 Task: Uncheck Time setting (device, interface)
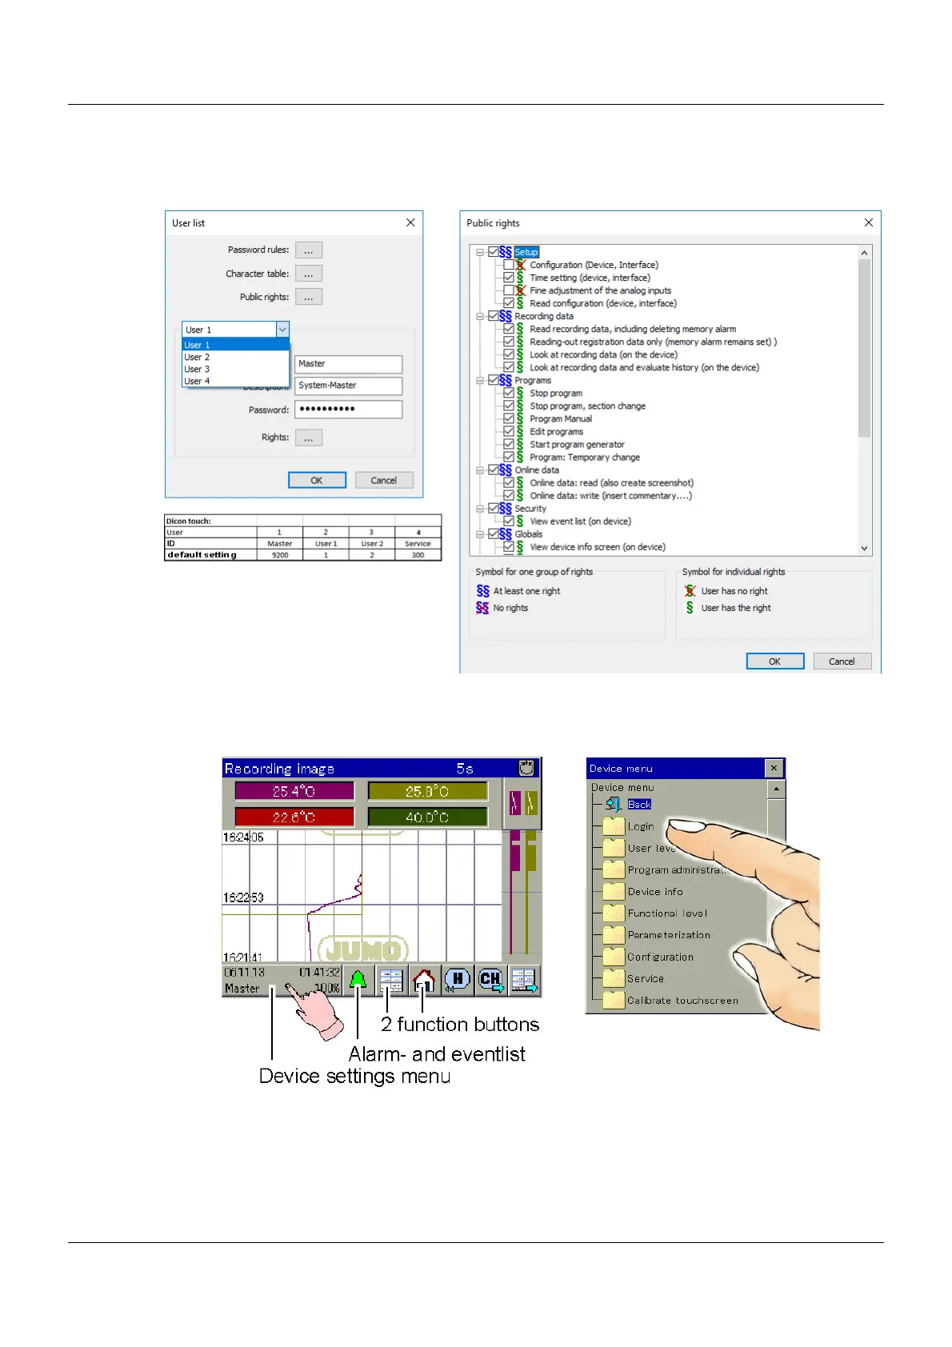pyautogui.click(x=509, y=278)
